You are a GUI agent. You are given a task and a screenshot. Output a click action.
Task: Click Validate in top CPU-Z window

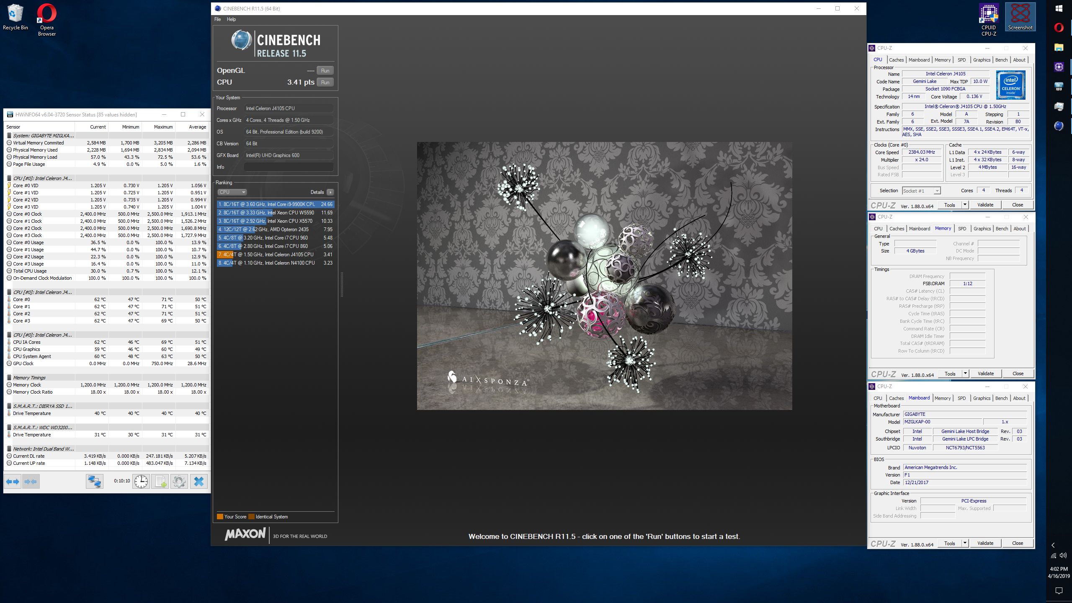point(985,205)
